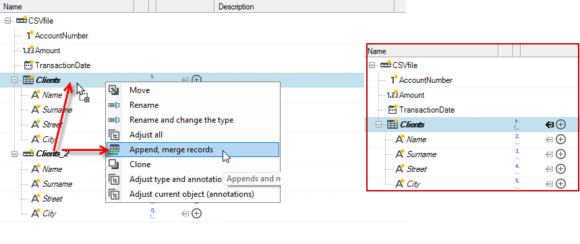The width and height of the screenshot is (580, 244).
Task: Select Surname under Clients in left tree
Action: coord(57,110)
